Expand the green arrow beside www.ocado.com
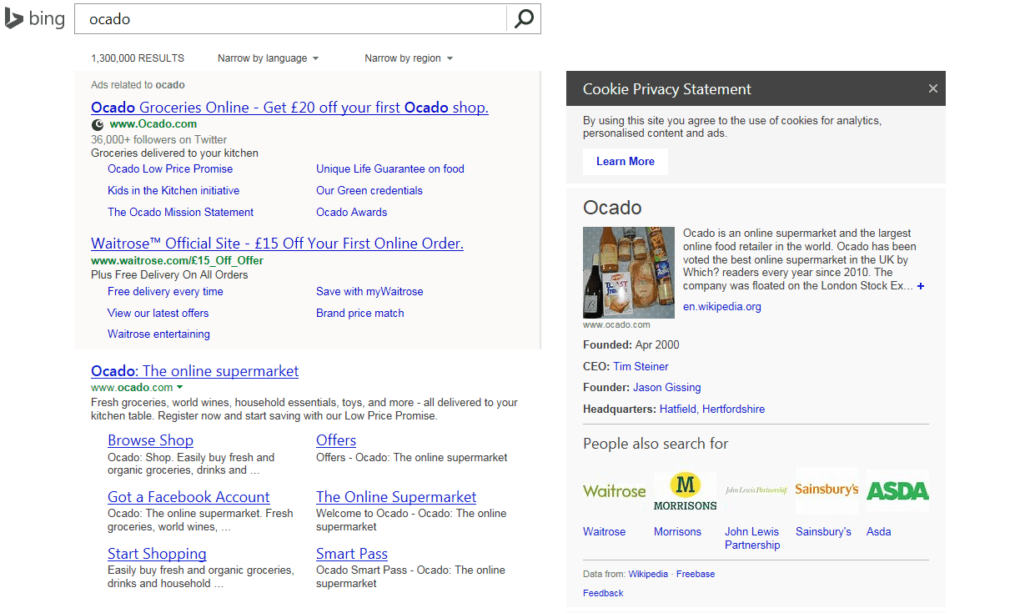Viewport: 1035px width, 613px height. [x=180, y=388]
